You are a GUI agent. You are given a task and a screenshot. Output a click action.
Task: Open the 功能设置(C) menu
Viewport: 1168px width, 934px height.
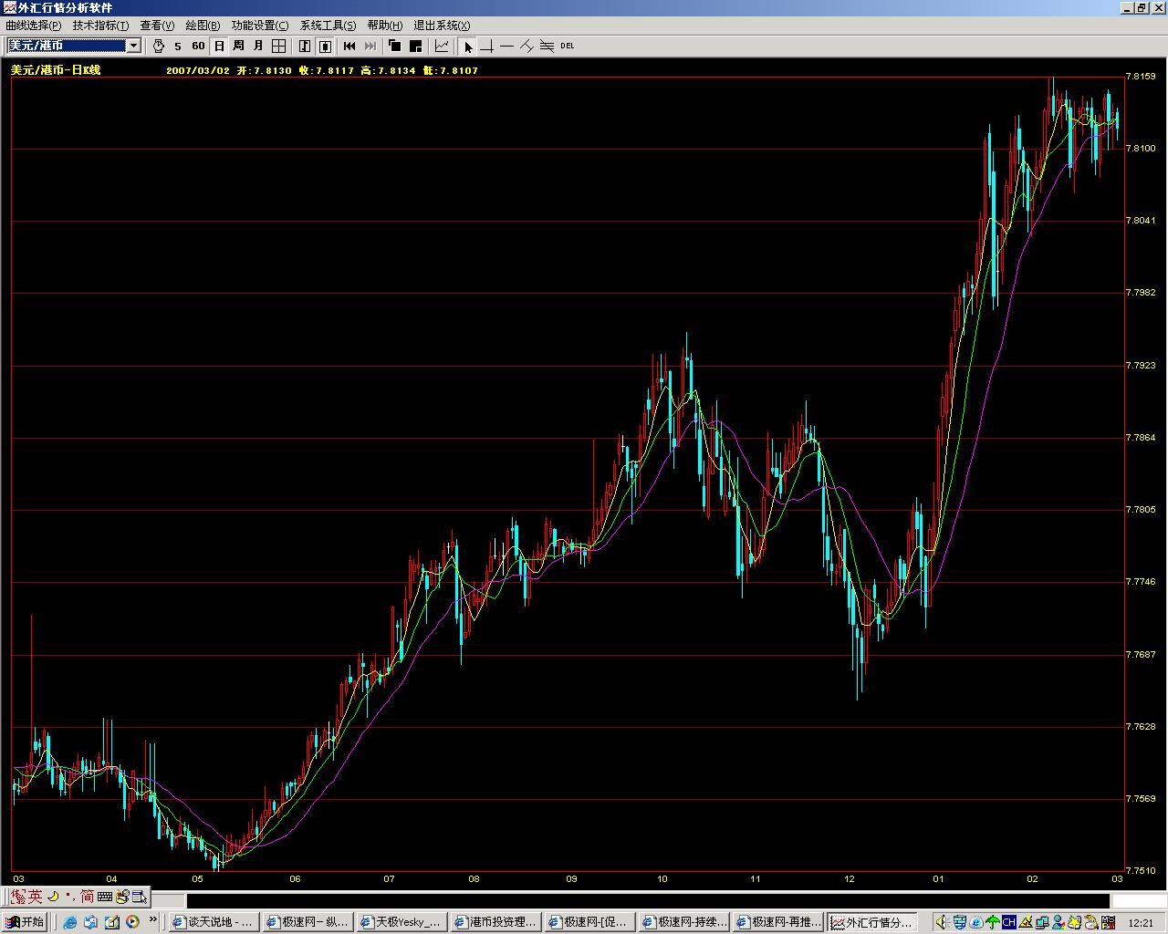pyautogui.click(x=259, y=26)
